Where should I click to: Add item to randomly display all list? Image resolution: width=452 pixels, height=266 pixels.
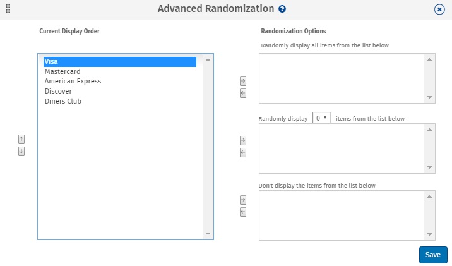(x=243, y=81)
